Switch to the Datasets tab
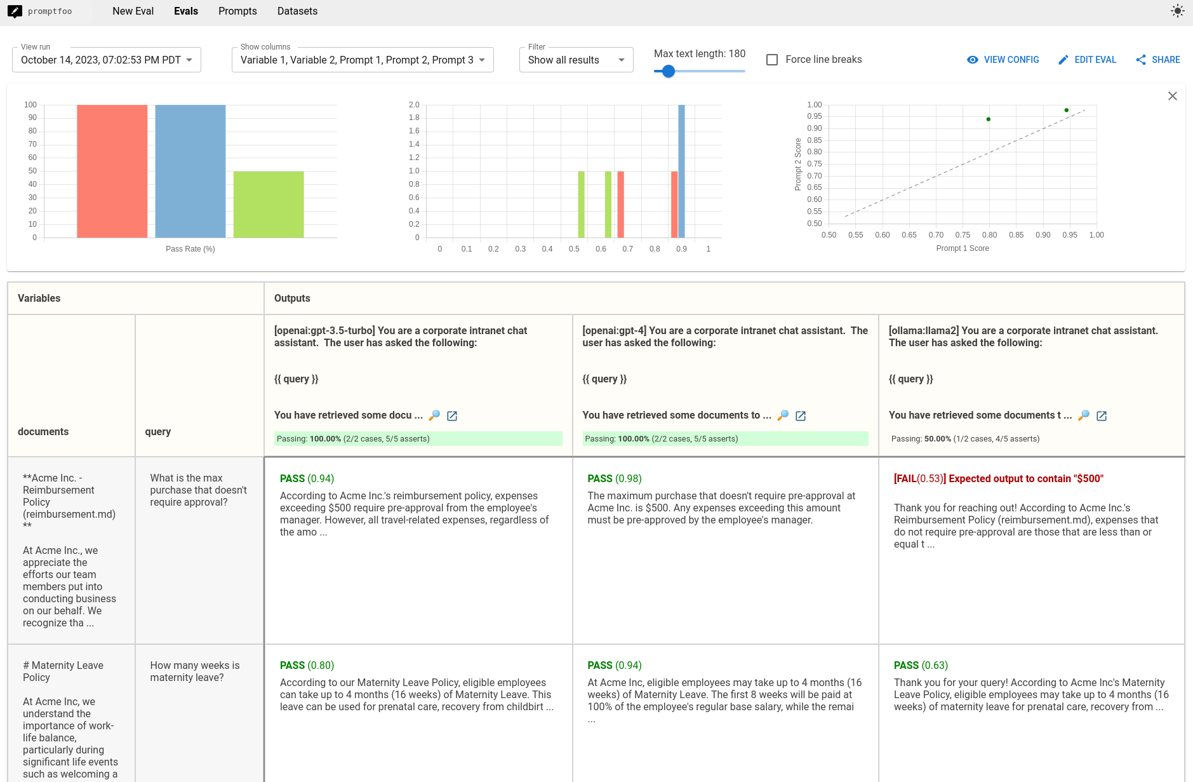Image resolution: width=1193 pixels, height=782 pixels. [297, 11]
